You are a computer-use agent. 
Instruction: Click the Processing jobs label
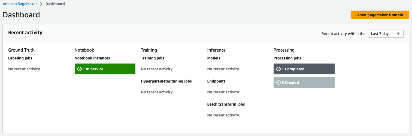[287, 58]
